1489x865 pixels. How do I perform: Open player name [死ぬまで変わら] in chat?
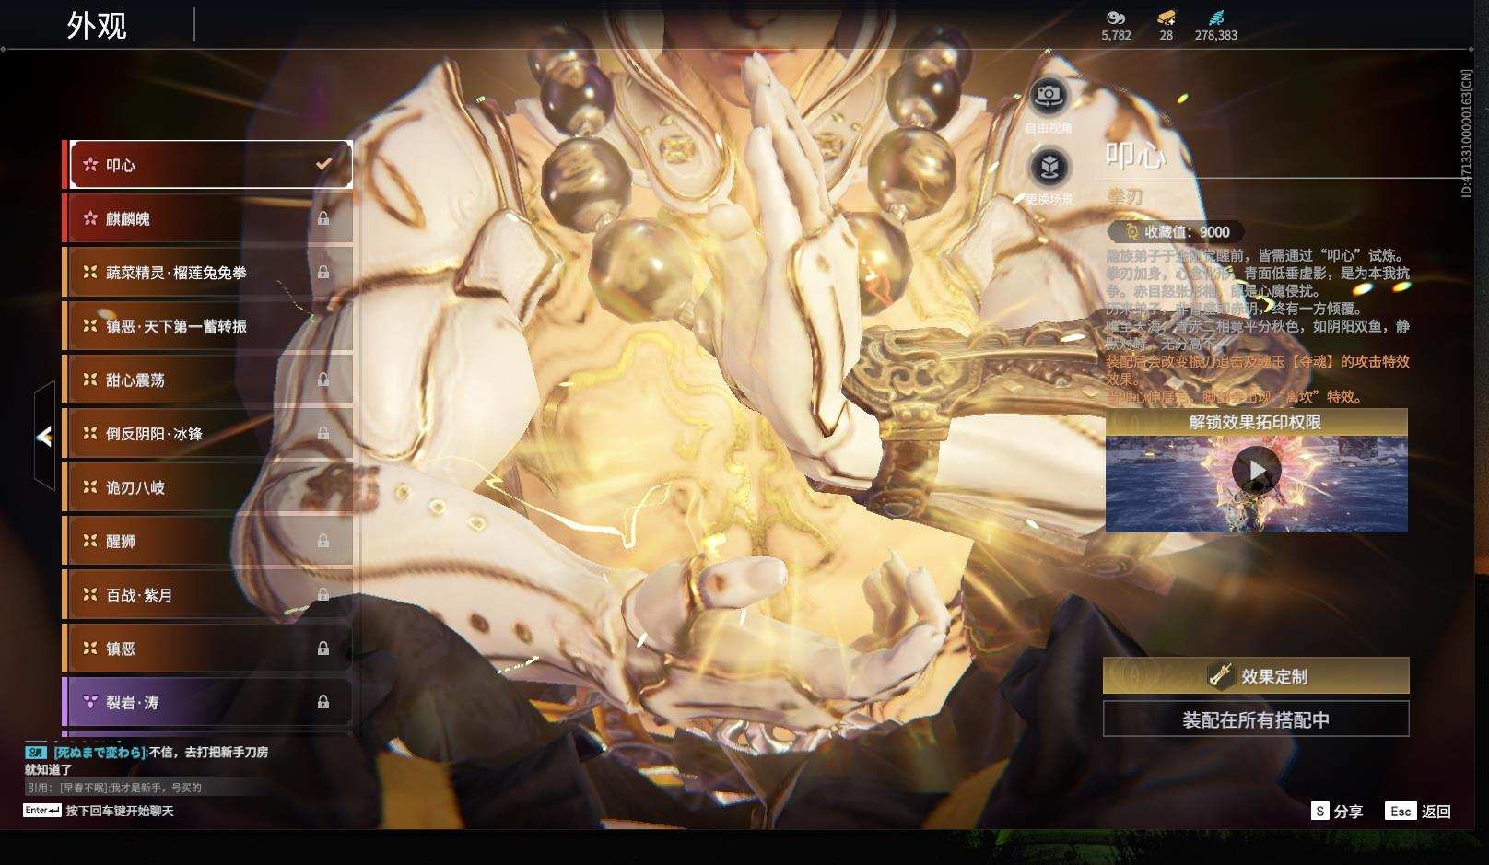[100, 752]
